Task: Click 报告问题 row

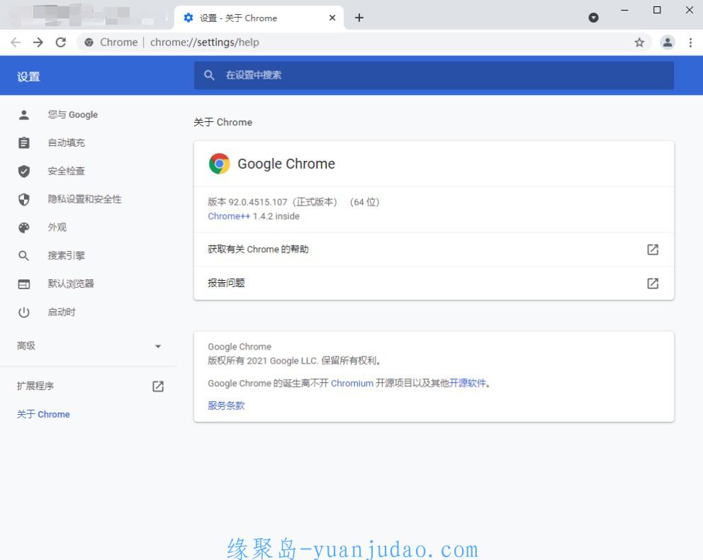Action: pyautogui.click(x=434, y=283)
